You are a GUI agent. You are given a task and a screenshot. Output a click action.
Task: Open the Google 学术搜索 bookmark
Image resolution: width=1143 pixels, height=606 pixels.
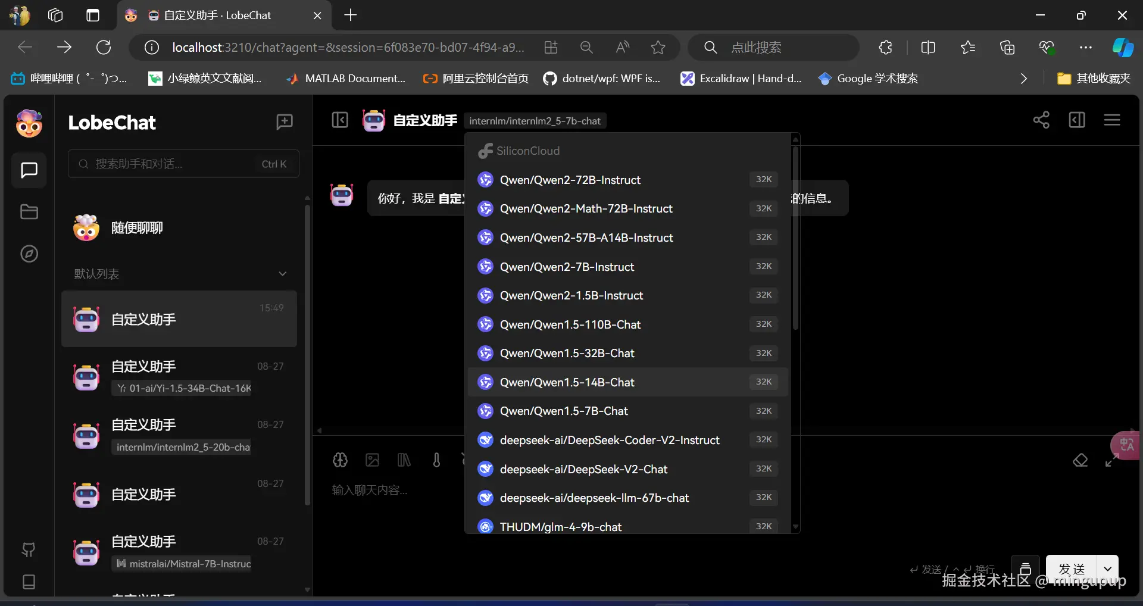tap(868, 79)
